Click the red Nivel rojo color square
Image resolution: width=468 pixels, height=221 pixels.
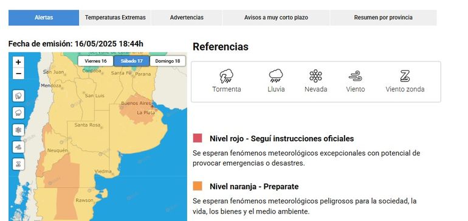click(198, 138)
